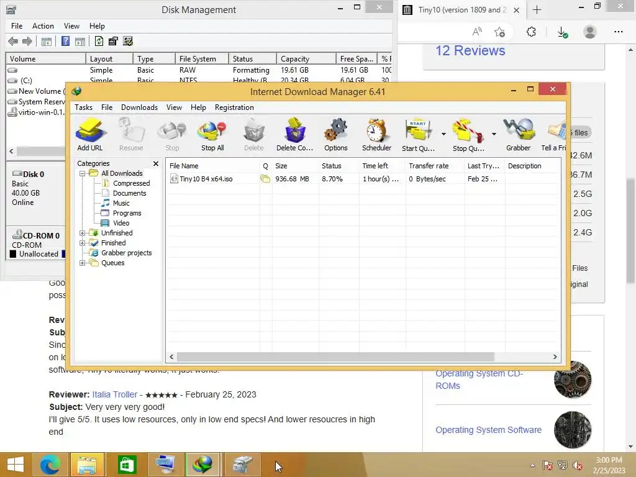Add page to favorites star icon
The width and height of the screenshot is (636, 477).
pyautogui.click(x=500, y=32)
